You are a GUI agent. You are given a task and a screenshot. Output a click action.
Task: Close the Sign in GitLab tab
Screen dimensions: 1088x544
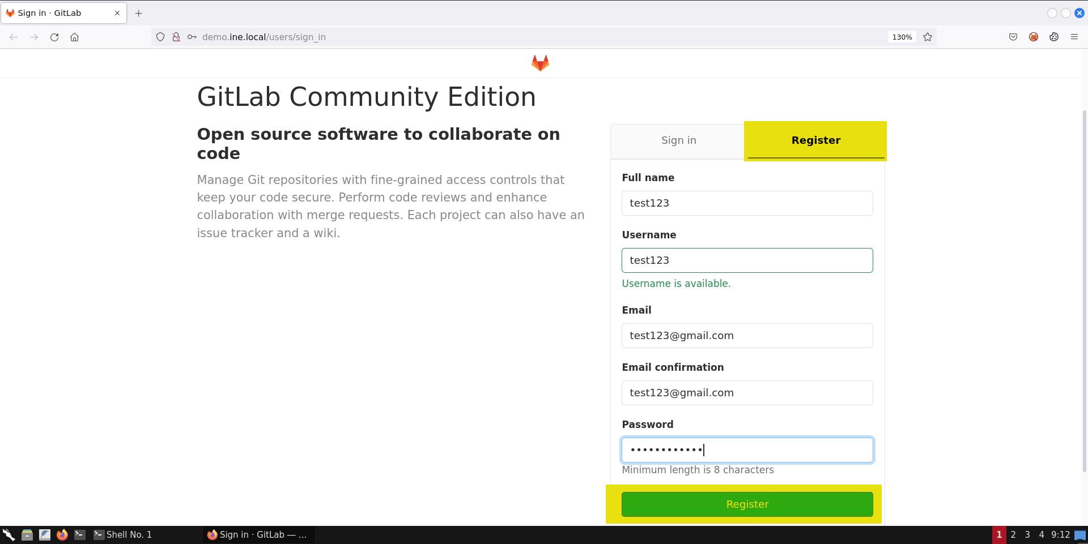click(117, 13)
